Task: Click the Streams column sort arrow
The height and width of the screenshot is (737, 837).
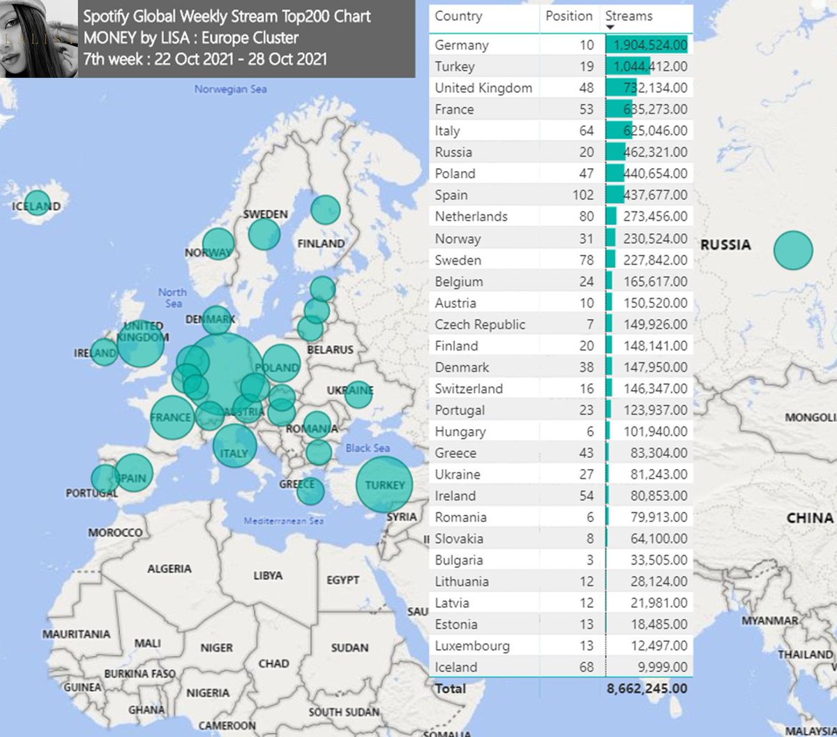Action: [x=610, y=28]
